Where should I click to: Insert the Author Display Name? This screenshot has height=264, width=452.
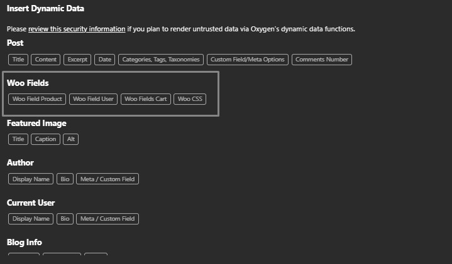pyautogui.click(x=31, y=179)
